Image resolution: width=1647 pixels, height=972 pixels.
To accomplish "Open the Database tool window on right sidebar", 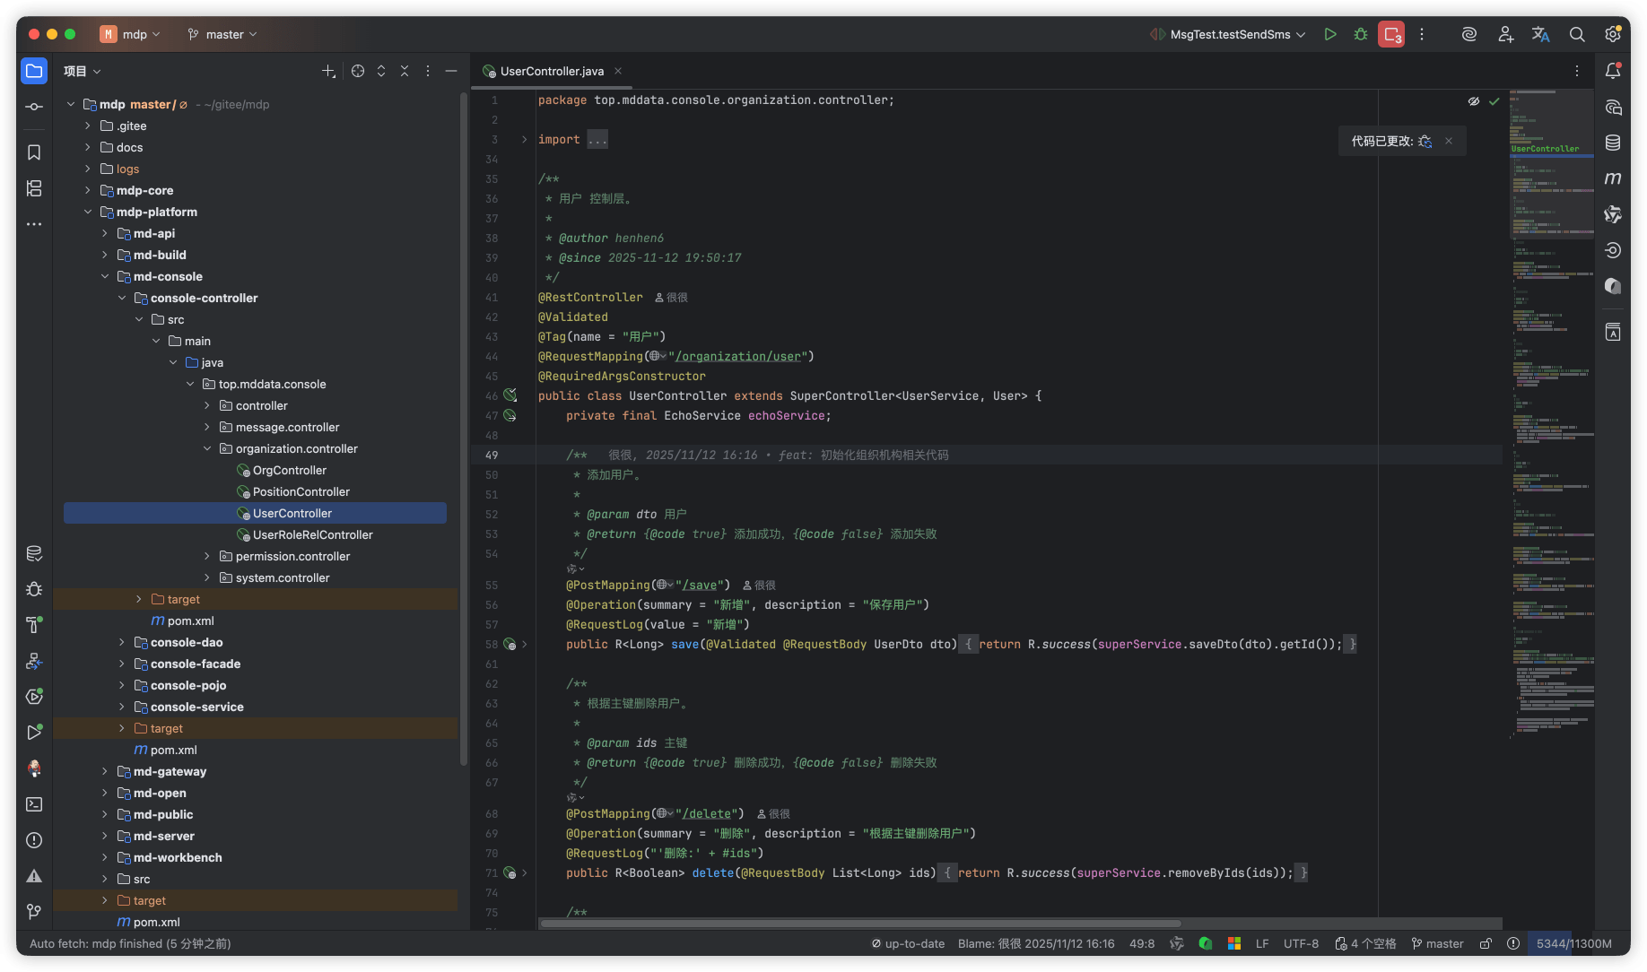I will [x=1613, y=143].
